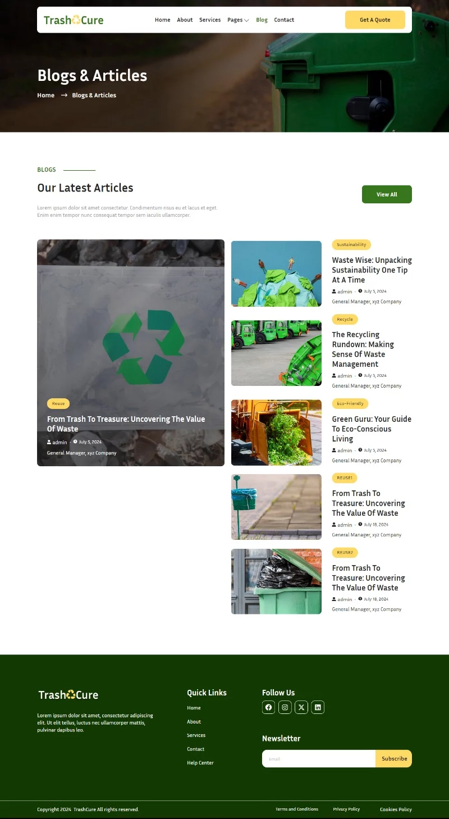Click the View All button
Screen dimensions: 449x819
pyautogui.click(x=387, y=194)
